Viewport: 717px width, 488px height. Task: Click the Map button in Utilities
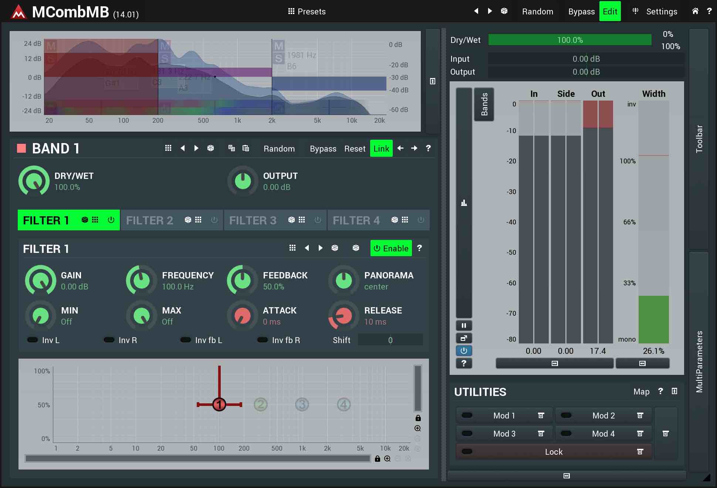[x=641, y=392]
